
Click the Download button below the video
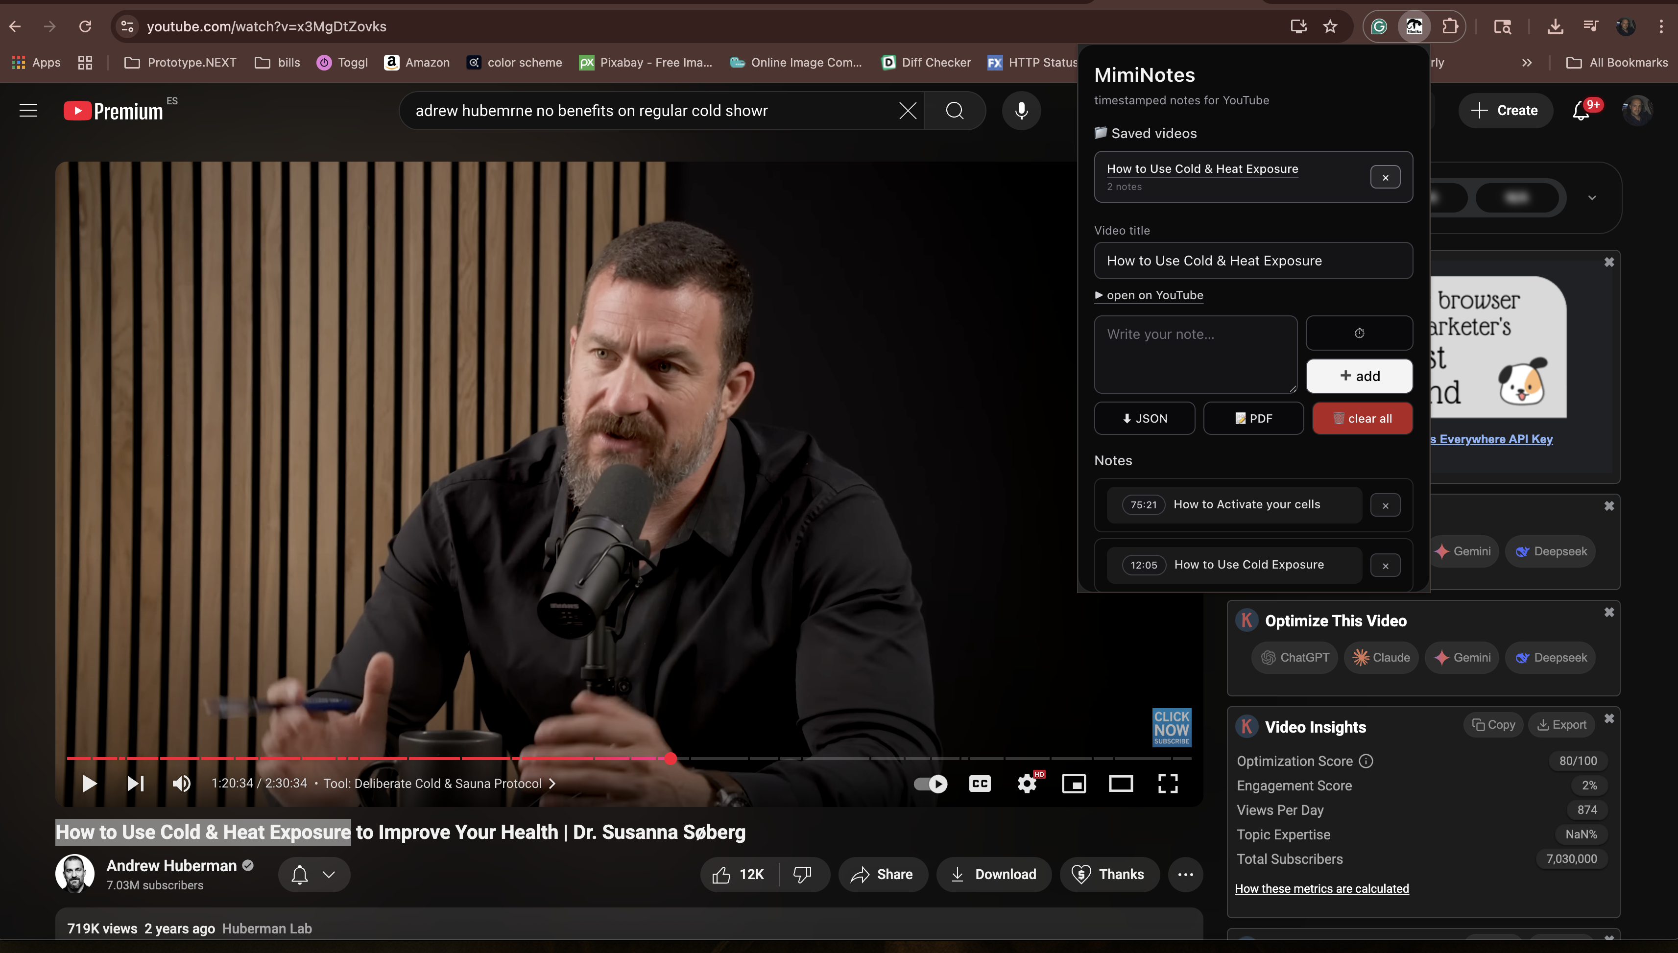tap(993, 875)
